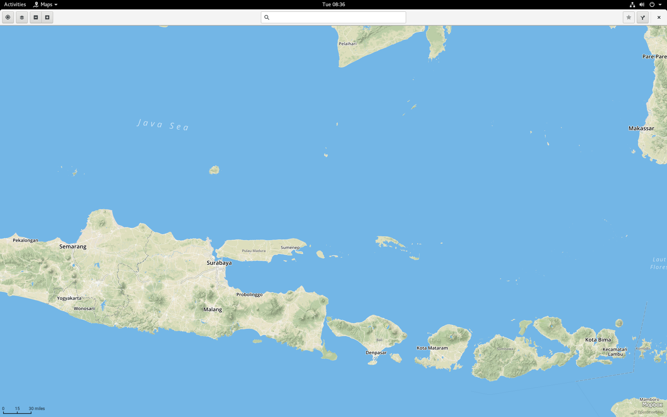Click the search magnifier icon
The image size is (667, 417).
coord(267,17)
